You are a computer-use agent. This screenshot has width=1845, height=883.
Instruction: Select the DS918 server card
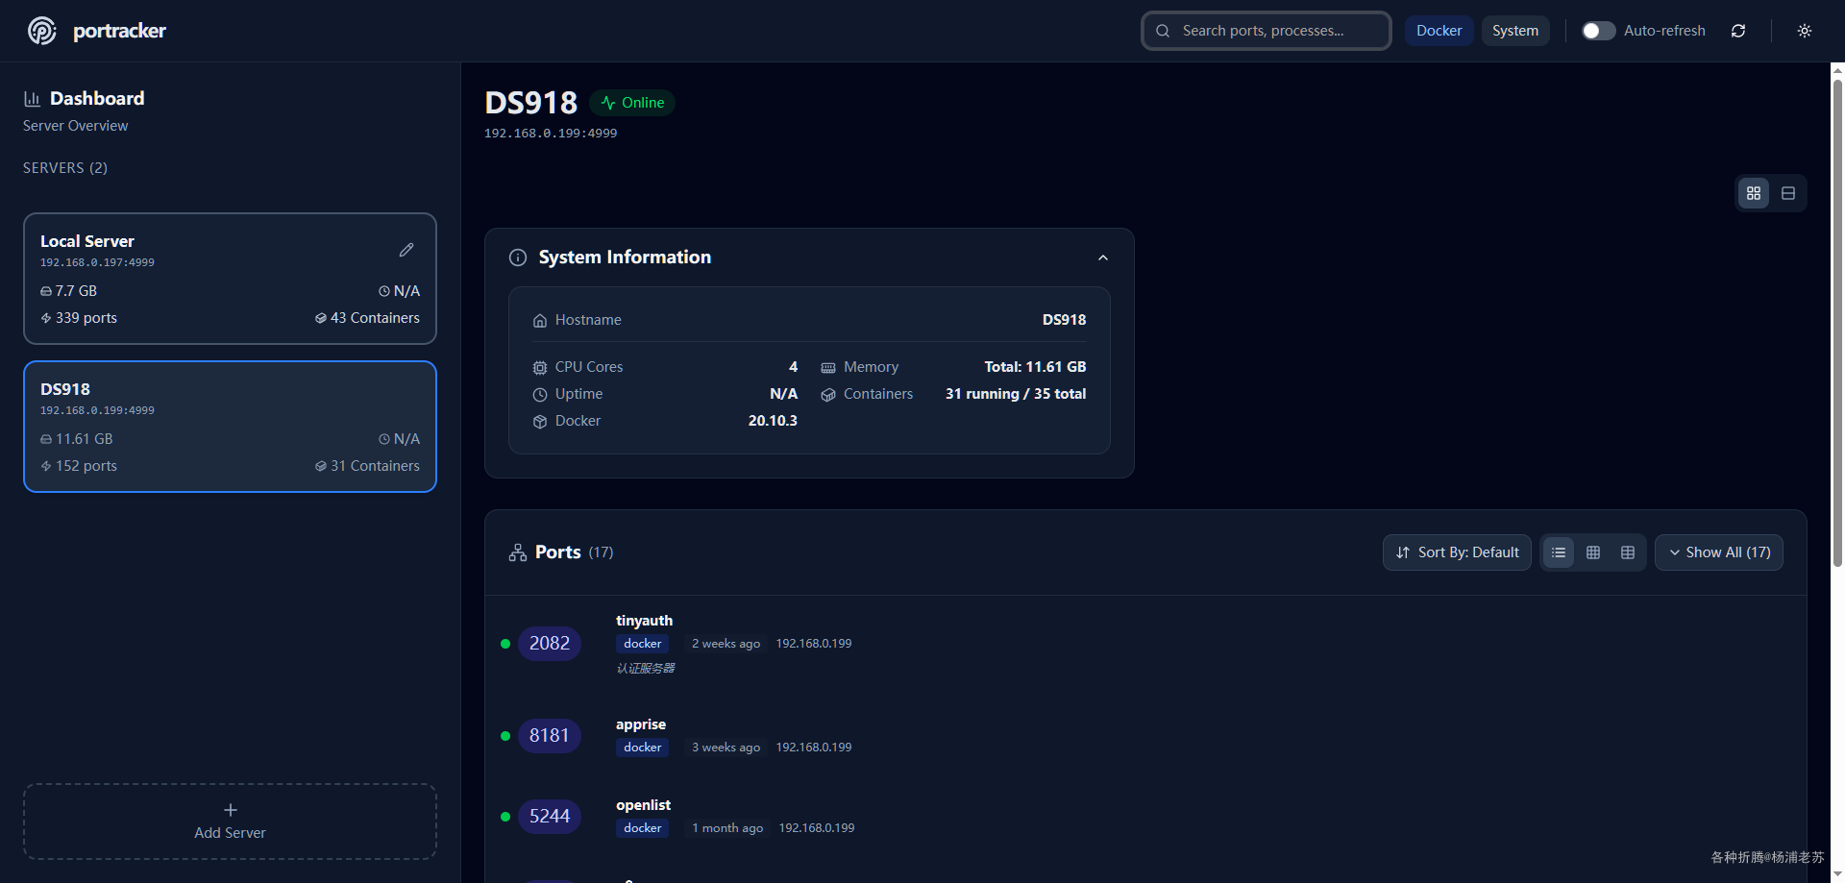(x=230, y=427)
